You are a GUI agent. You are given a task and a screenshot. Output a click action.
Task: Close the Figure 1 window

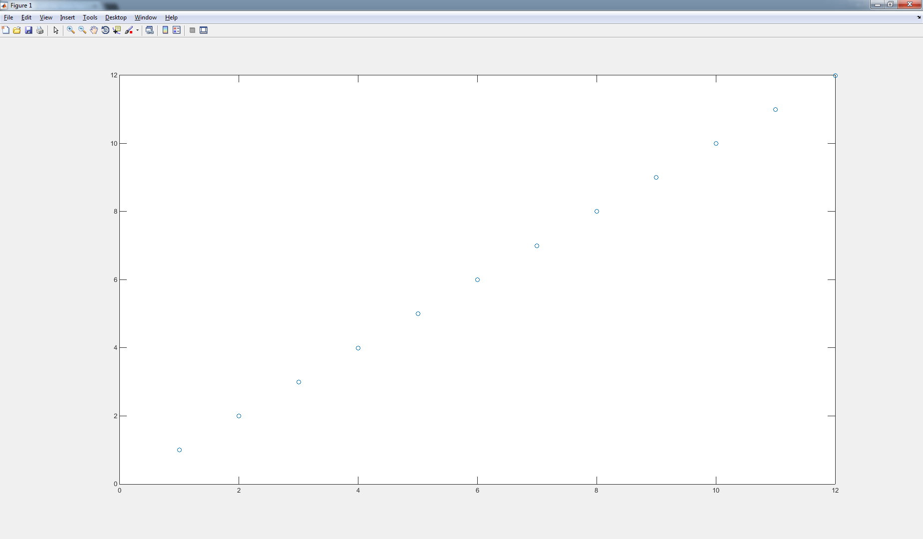[910, 4]
